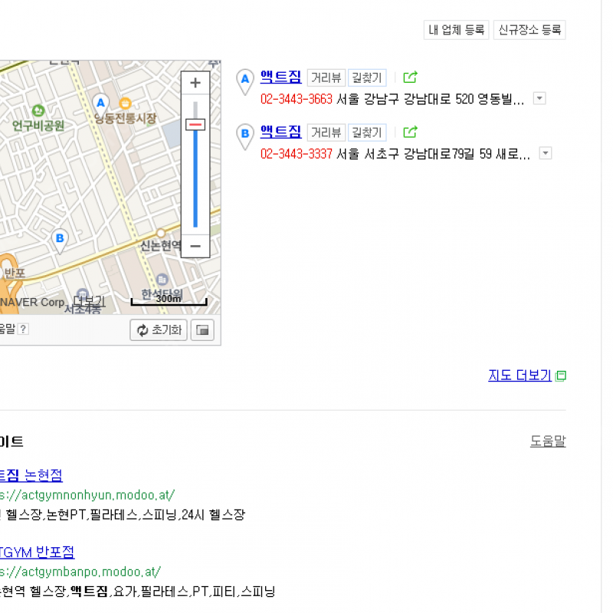This screenshot has height=613, width=613.
Task: Click address text 서울 강남구 강남대로 520
Action: [430, 99]
